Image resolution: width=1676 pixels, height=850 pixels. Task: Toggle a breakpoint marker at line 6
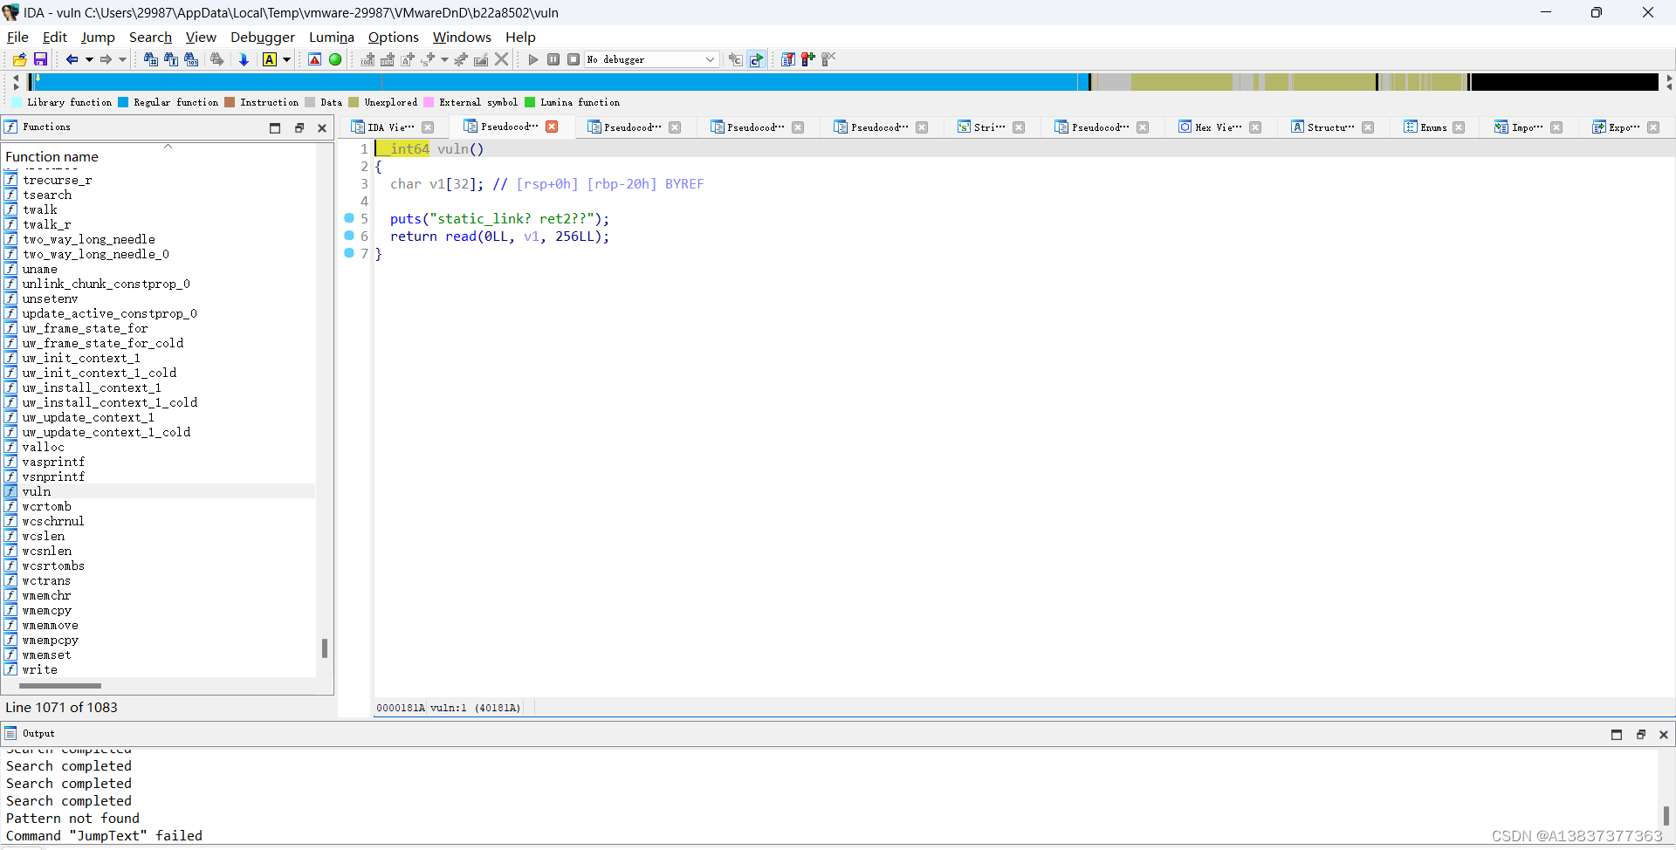point(350,236)
